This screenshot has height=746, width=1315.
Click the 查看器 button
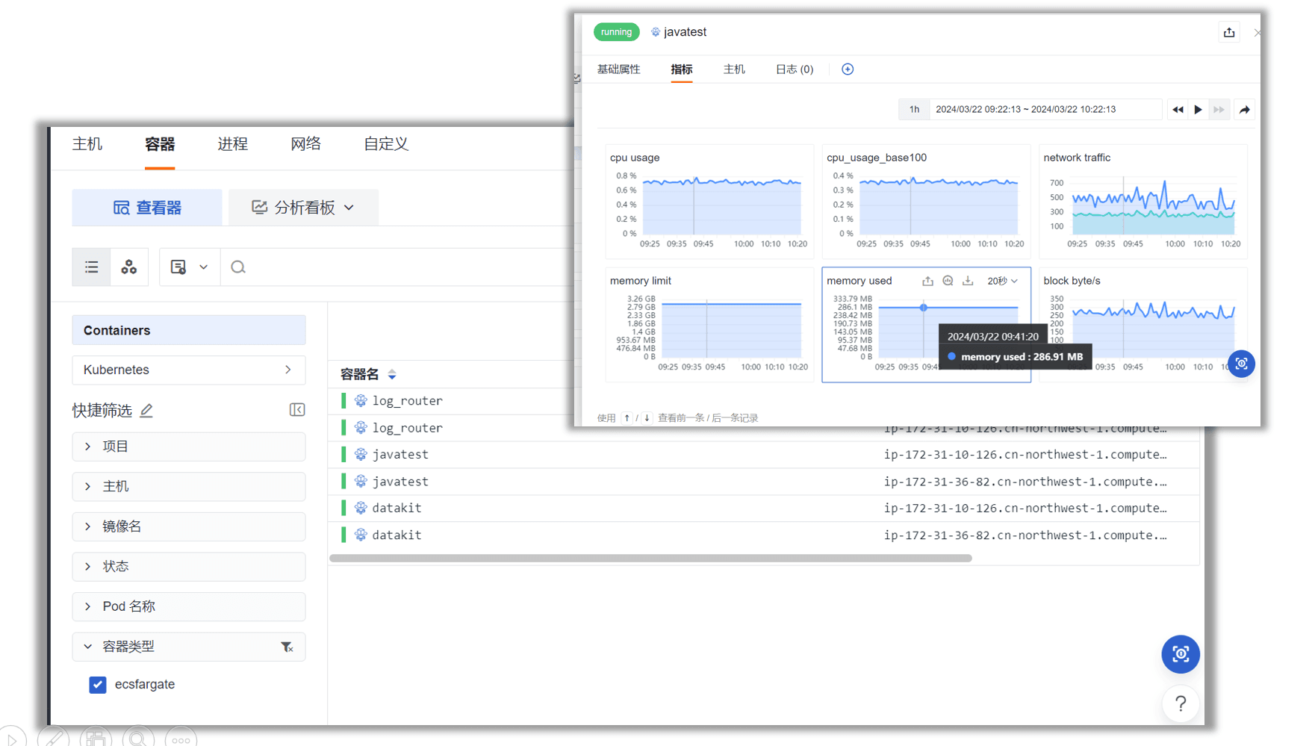coord(147,208)
